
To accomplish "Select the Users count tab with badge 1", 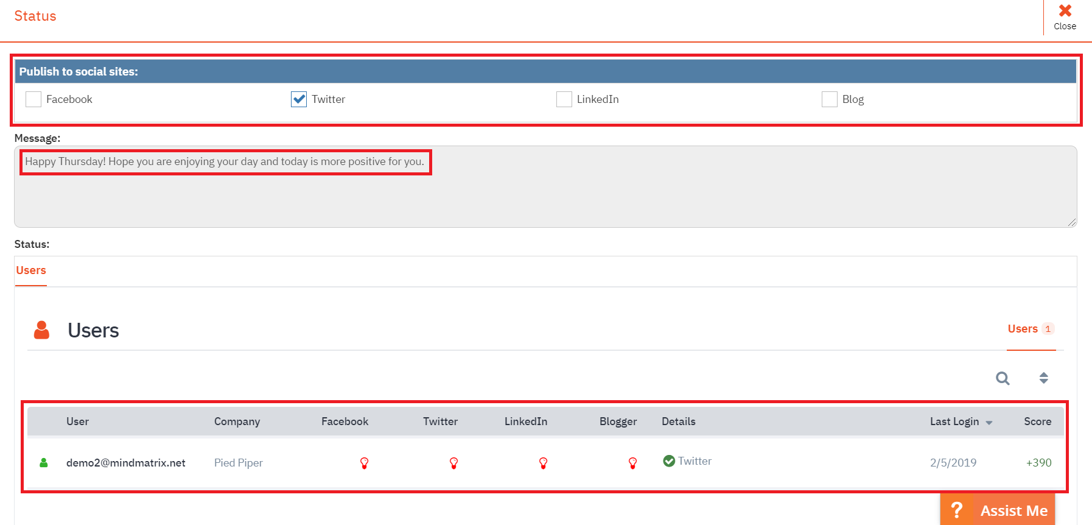I will (x=1031, y=329).
